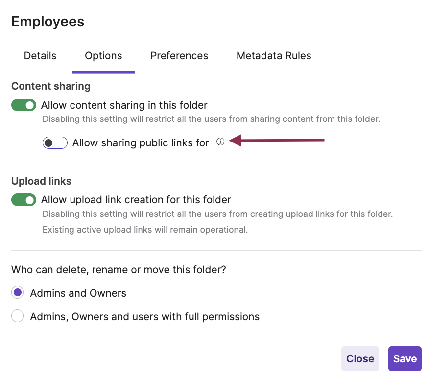Image resolution: width=429 pixels, height=380 pixels.
Task: Click the Content sharing section heading
Action: 51,86
